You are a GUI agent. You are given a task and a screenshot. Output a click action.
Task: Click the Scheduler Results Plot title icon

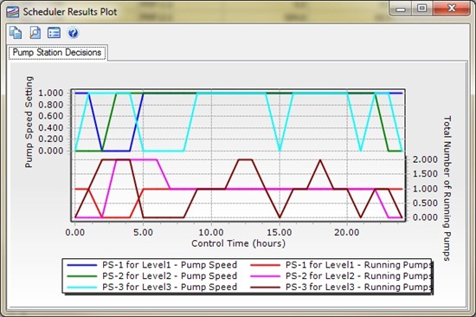pyautogui.click(x=12, y=12)
